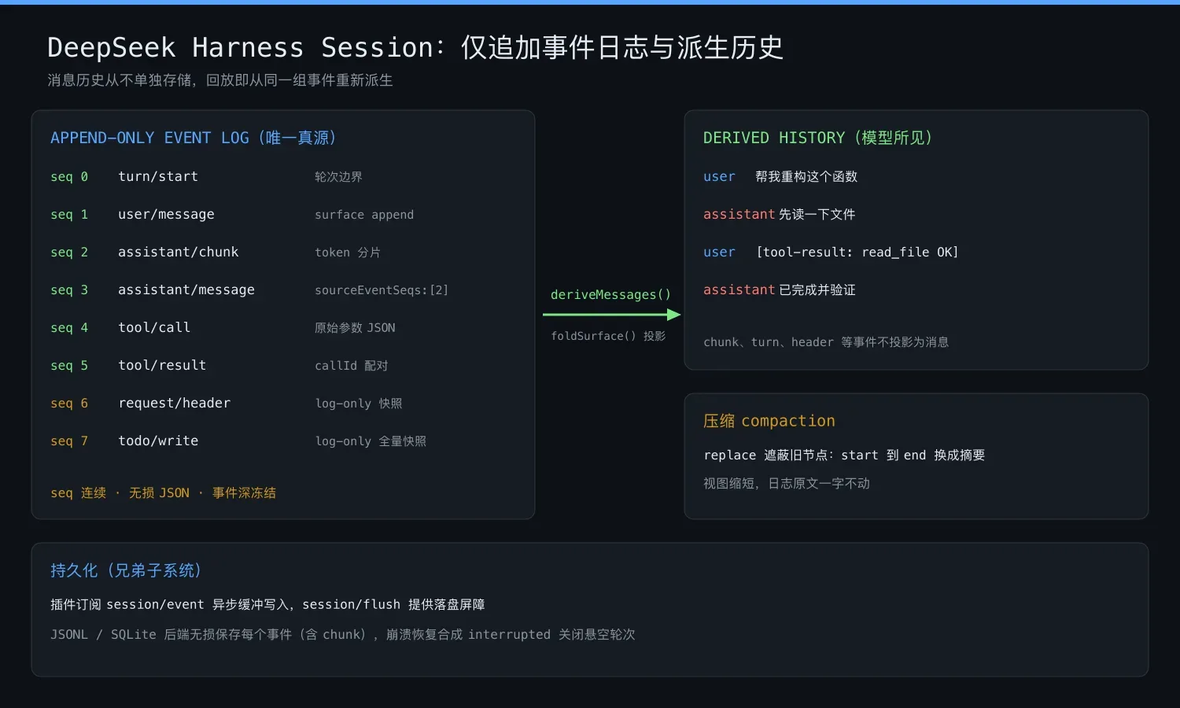Click the '持久化（兄弟子系统）' heading
This screenshot has height=708, width=1180.
[x=126, y=570]
